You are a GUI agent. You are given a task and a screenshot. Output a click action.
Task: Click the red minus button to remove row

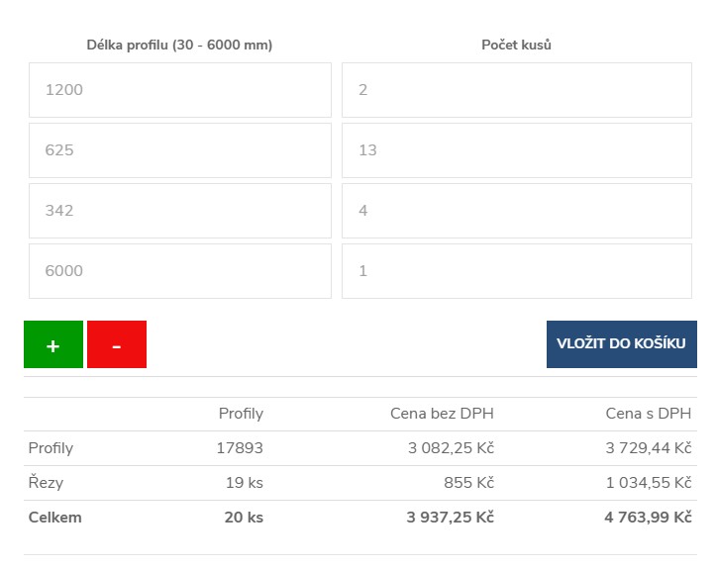[x=117, y=344]
